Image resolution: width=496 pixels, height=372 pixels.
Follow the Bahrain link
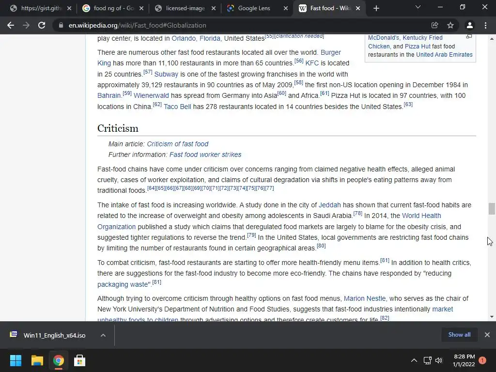tap(109, 95)
